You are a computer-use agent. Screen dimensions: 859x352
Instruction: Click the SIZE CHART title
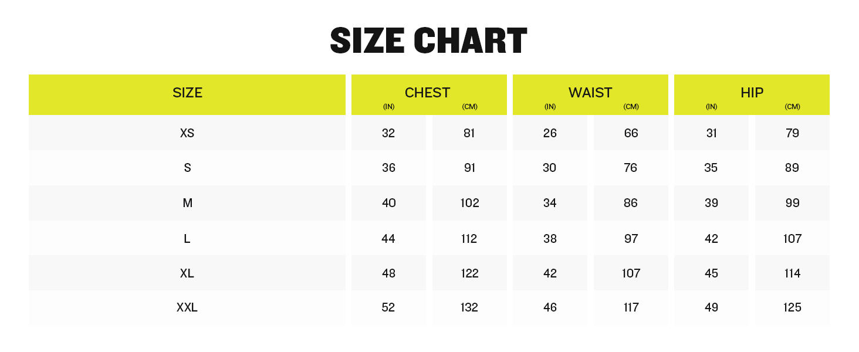tap(429, 41)
